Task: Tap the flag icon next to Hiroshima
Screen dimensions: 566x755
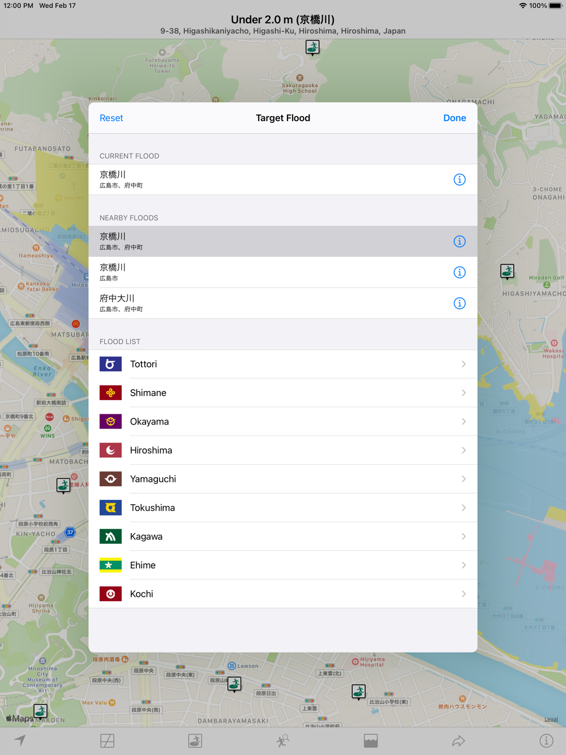Action: pyautogui.click(x=110, y=450)
